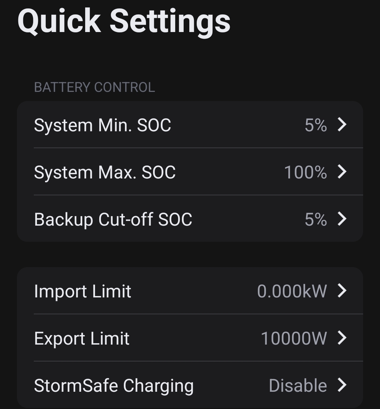Select the Export Limit label
The height and width of the screenshot is (409, 380).
pyautogui.click(x=82, y=339)
